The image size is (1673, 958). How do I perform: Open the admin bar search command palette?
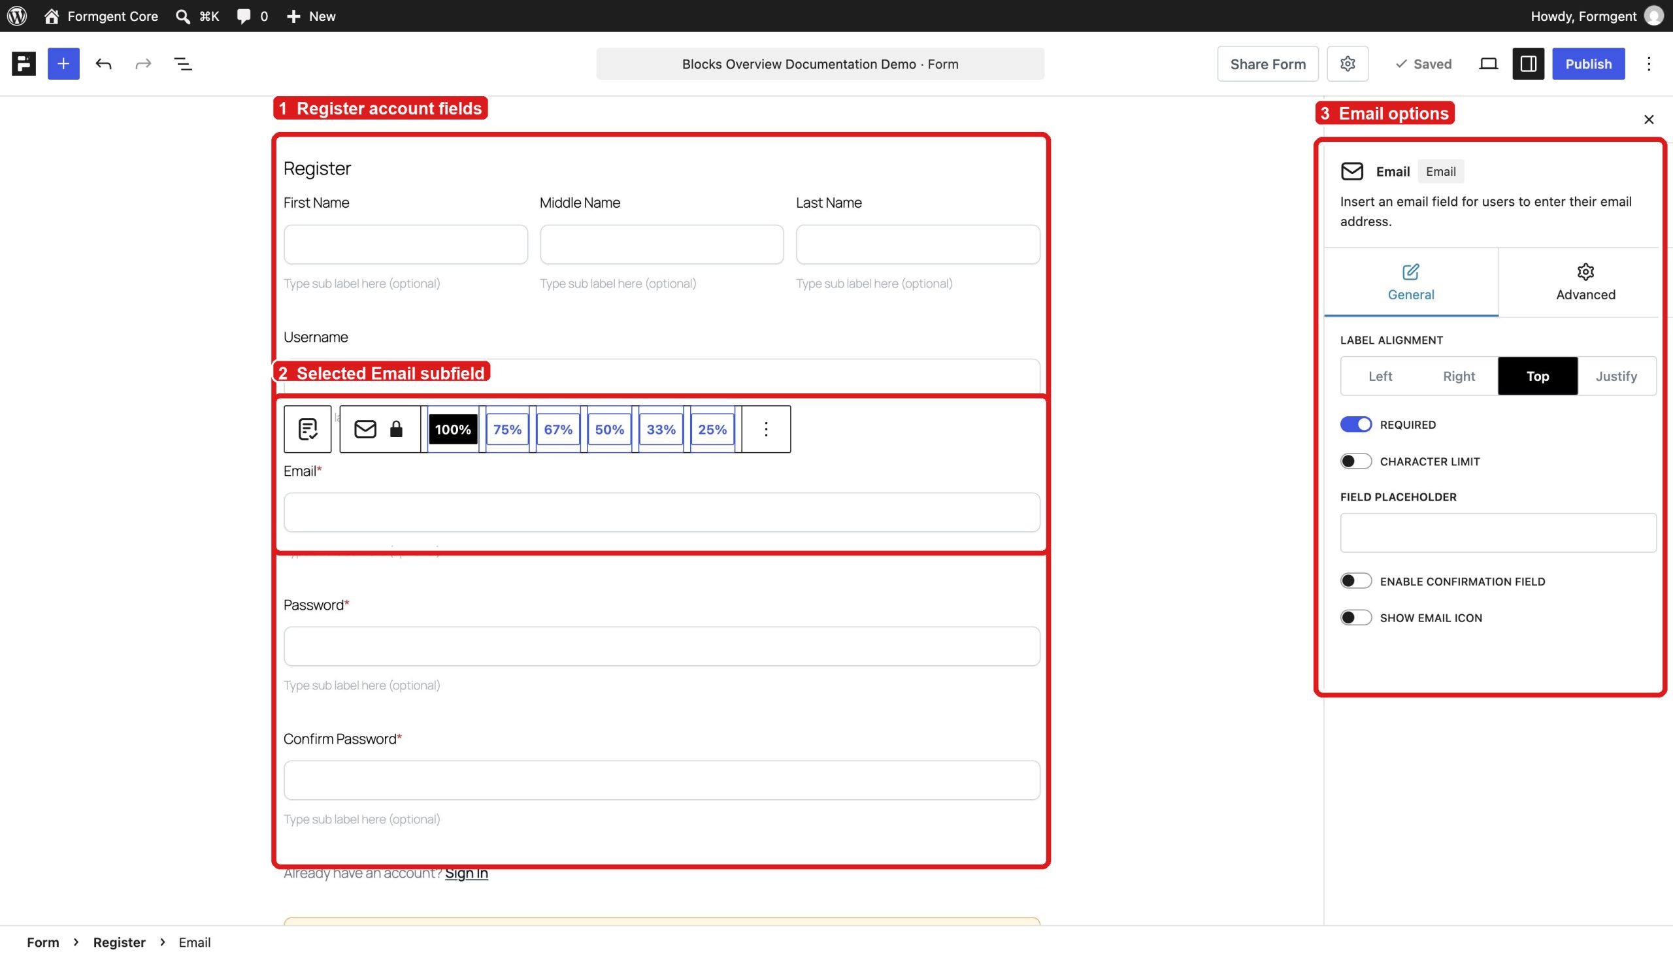(197, 16)
